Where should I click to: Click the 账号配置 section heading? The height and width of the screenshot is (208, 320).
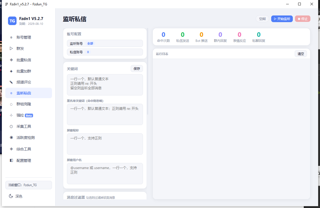coord(74,34)
